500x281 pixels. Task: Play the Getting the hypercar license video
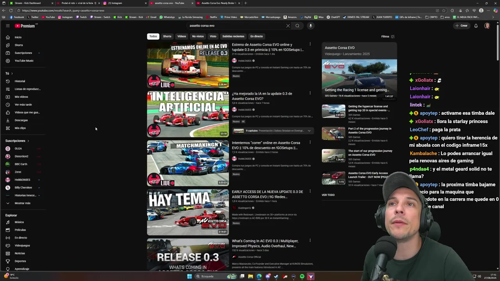tap(333, 111)
